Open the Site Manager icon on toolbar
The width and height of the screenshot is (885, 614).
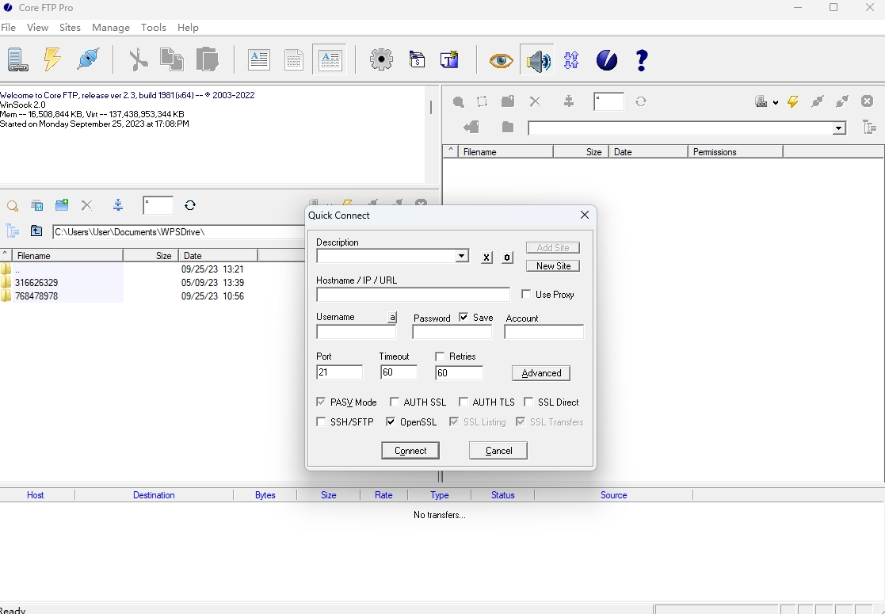tap(17, 59)
